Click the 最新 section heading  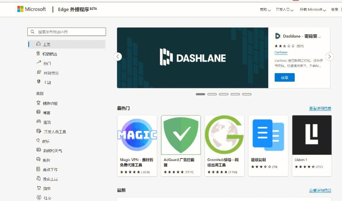pos(121,190)
